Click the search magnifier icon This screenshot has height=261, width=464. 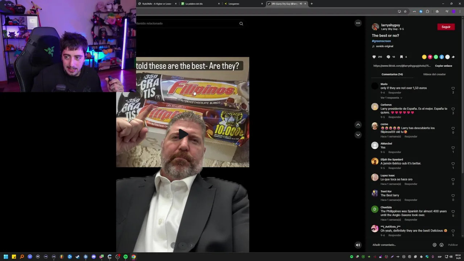click(241, 24)
